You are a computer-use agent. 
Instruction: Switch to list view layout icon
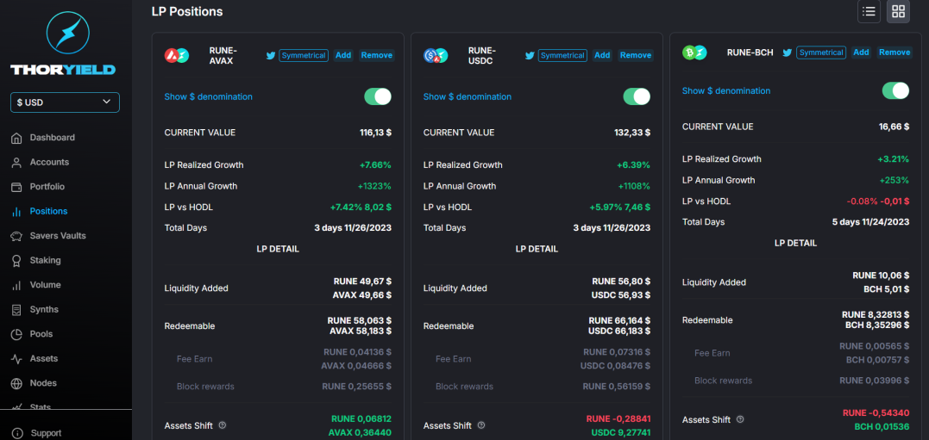tap(869, 11)
